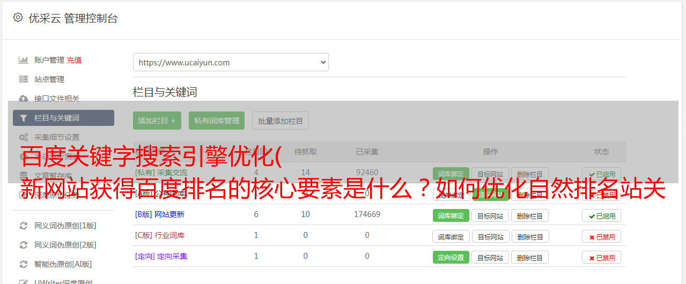This screenshot has height=284, width=686.
Task: Open the site URL dropdown https://www.ucaiyun.com
Action: pos(231,62)
